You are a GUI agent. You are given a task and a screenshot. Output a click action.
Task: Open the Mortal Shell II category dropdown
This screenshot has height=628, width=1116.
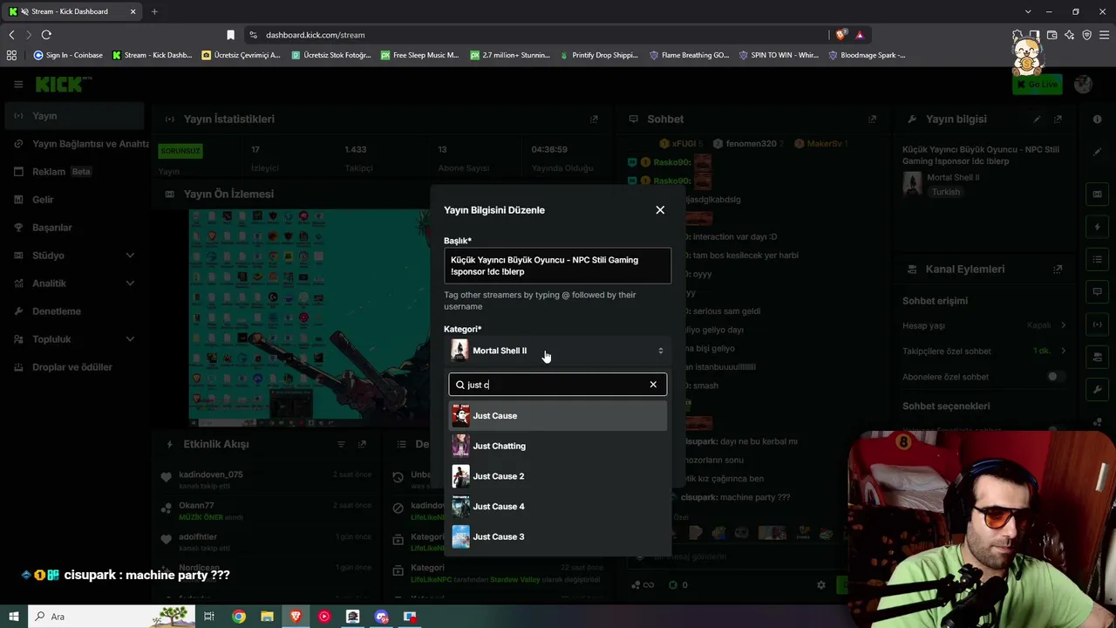[x=558, y=351]
